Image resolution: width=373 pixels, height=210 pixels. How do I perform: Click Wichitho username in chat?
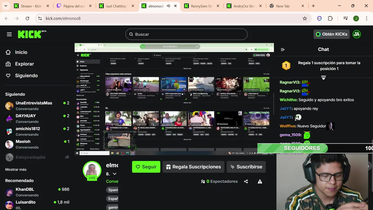point(288,100)
